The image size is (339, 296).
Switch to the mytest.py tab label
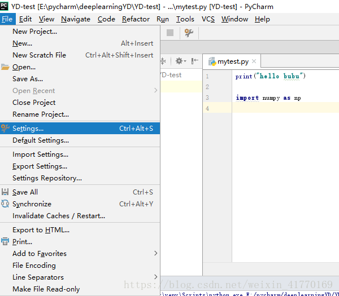233,61
